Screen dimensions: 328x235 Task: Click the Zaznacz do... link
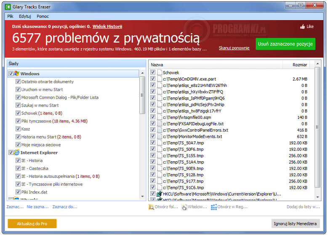[65, 207]
